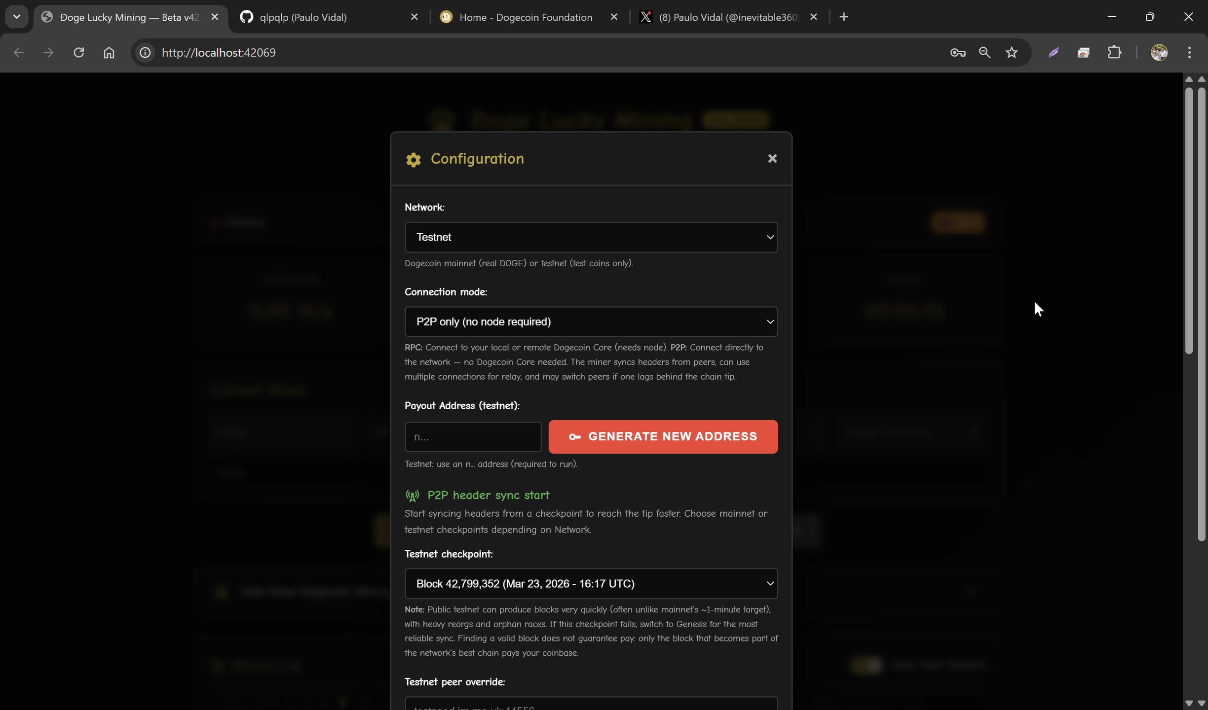Click the browser home icon
The image size is (1208, 710).
tap(109, 52)
